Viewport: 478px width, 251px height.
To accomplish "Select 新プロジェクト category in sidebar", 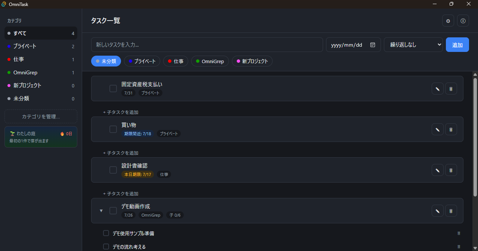I will click(41, 86).
